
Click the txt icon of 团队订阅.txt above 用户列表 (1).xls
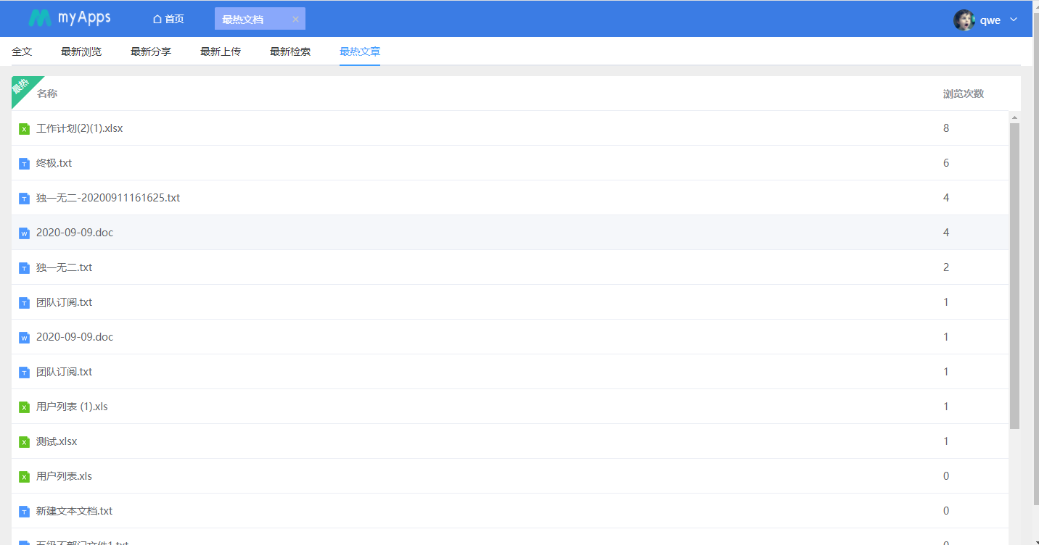(x=24, y=373)
